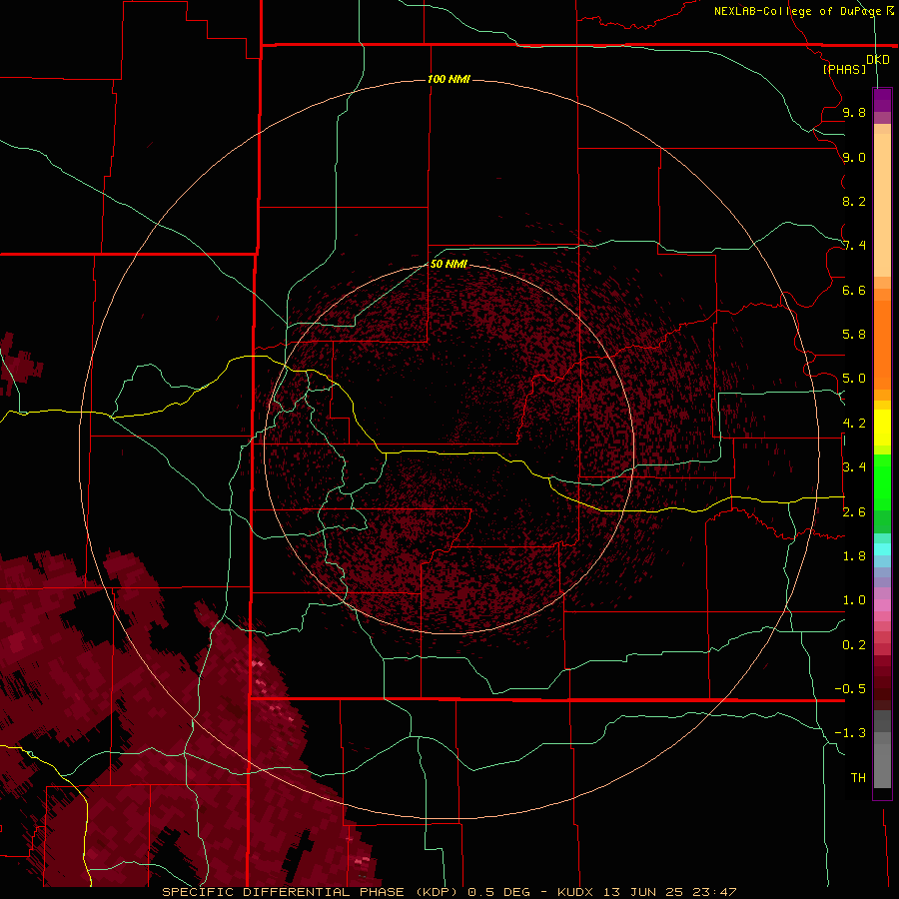899x899 pixels.
Task: Click the TH threshold label on the scale
Action: point(858,778)
